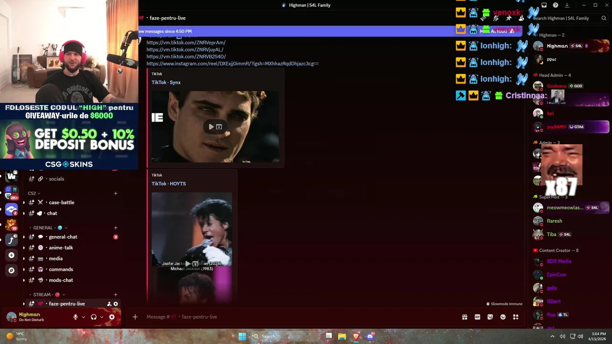Open the commands channel

(72, 269)
